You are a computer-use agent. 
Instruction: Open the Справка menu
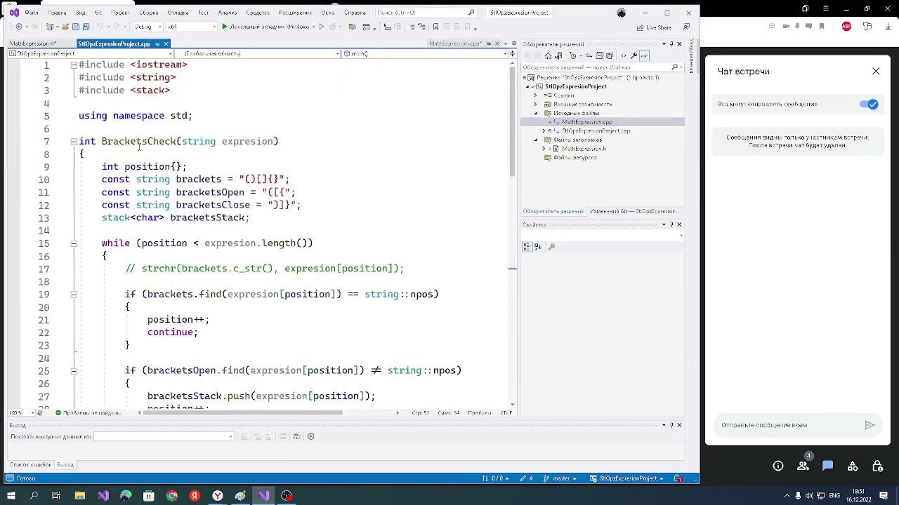pyautogui.click(x=355, y=13)
